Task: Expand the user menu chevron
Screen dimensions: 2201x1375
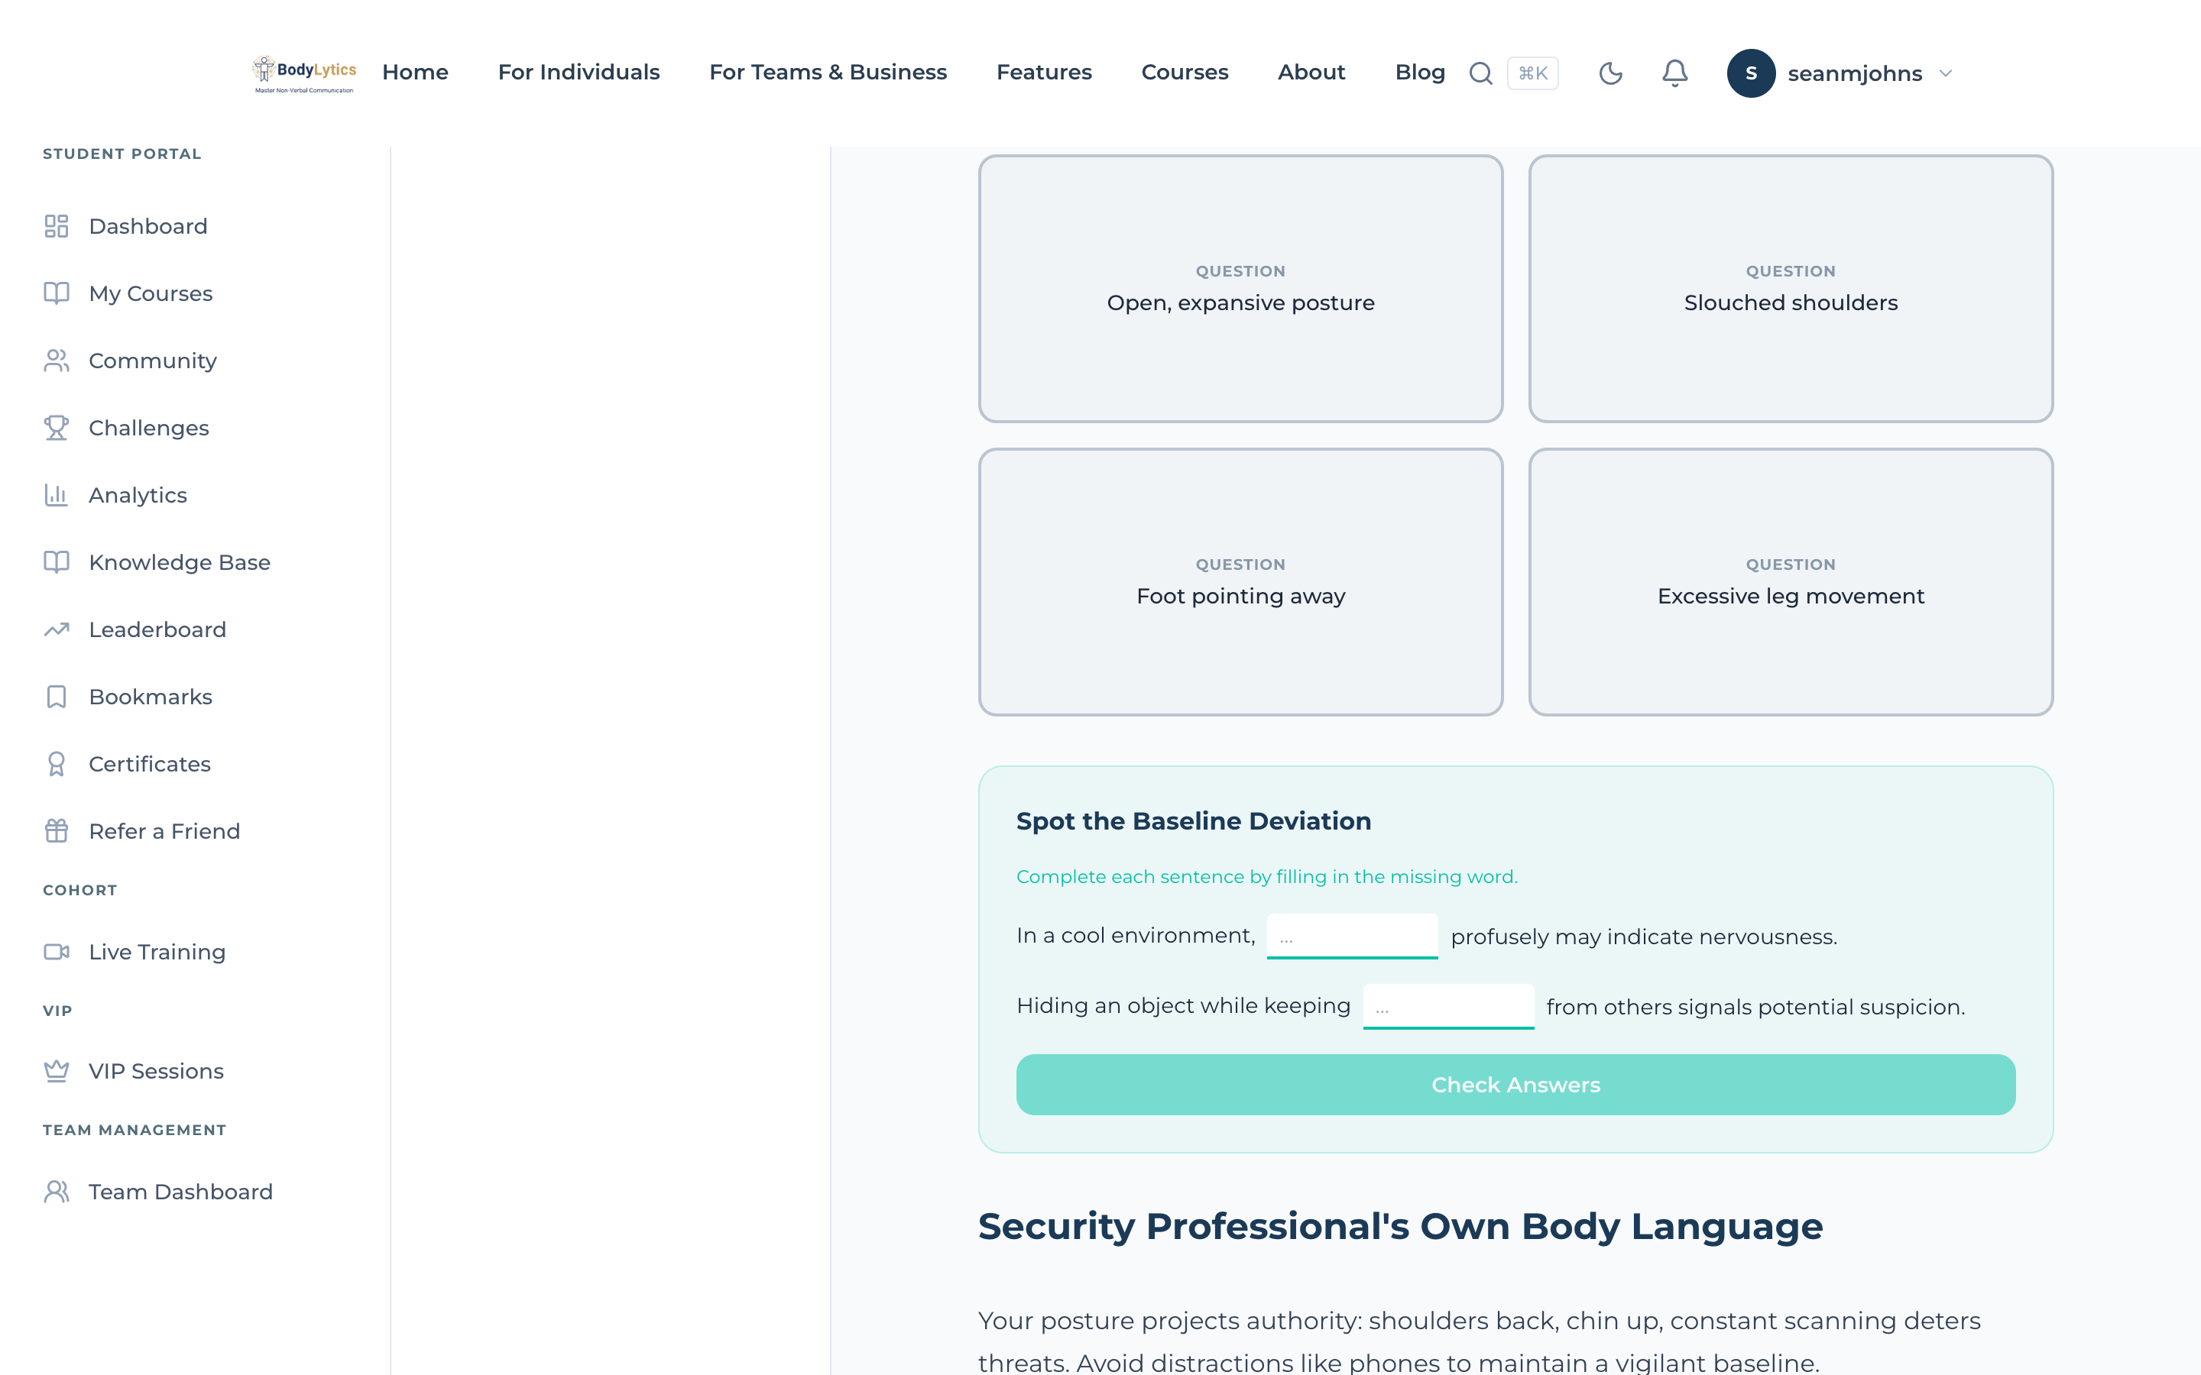Action: tap(1946, 73)
